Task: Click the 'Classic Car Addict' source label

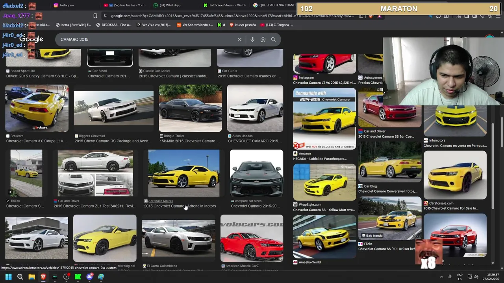Action: coord(156,71)
